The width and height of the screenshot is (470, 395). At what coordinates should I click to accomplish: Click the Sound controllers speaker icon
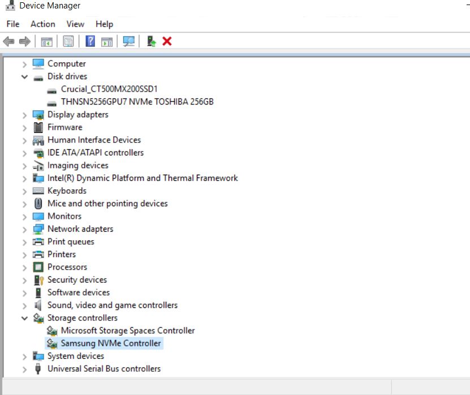[x=37, y=305]
